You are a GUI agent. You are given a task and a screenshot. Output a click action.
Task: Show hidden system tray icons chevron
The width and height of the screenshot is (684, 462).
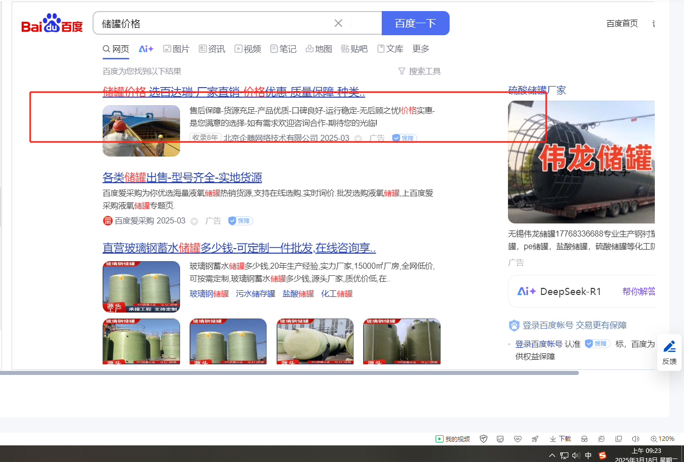(552, 455)
